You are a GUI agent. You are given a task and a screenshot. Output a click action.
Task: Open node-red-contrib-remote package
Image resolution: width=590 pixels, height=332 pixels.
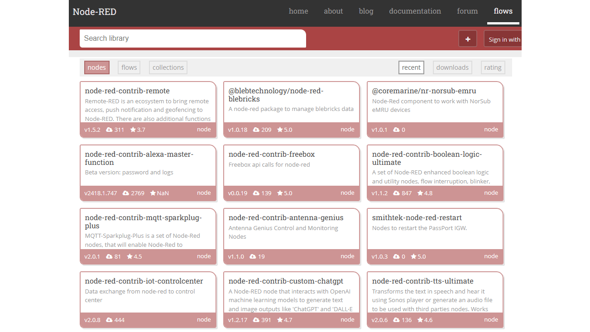point(127,91)
